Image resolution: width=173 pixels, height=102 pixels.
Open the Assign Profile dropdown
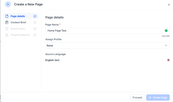(x=107, y=45)
